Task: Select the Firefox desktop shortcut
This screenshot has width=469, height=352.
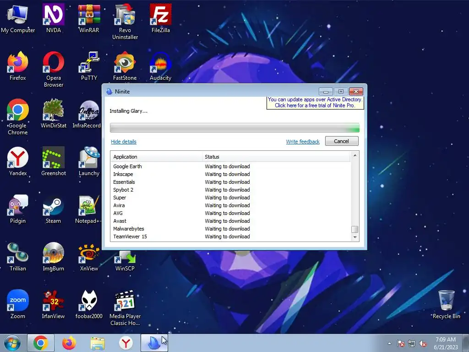Action: click(18, 66)
